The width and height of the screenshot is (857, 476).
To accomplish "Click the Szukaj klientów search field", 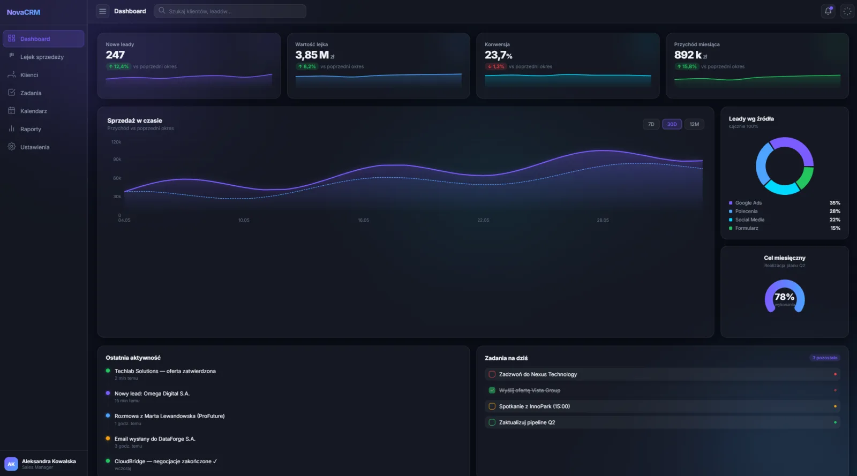I will 230,11.
